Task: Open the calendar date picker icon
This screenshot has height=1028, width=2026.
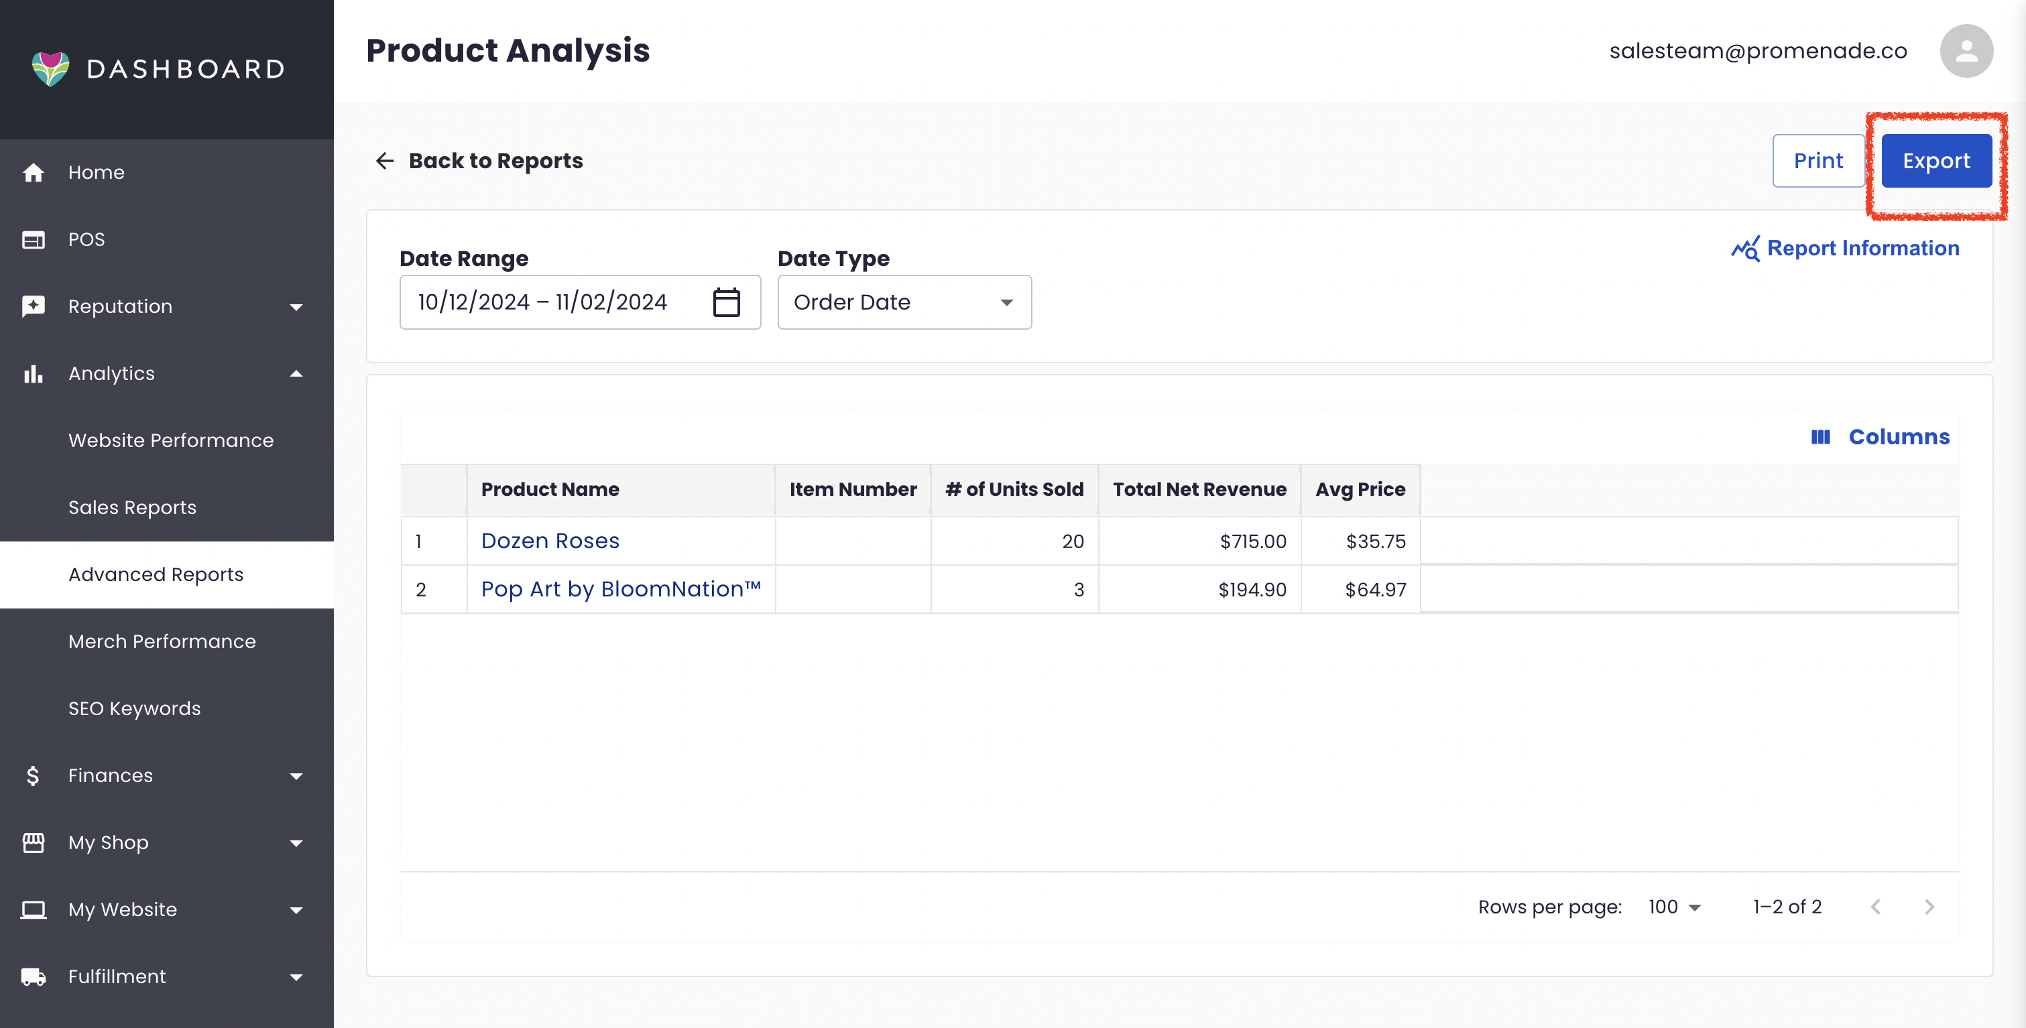Action: pyautogui.click(x=726, y=303)
